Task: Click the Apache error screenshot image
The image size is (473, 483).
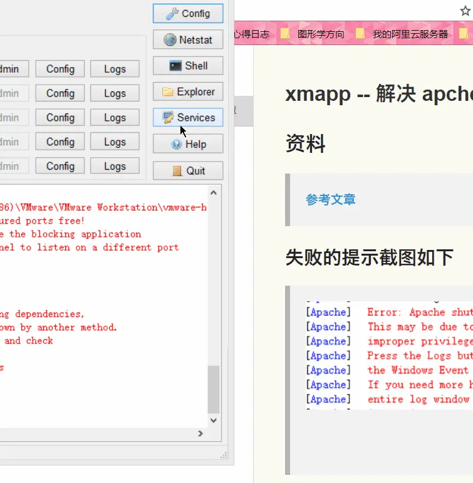Action: click(390, 355)
